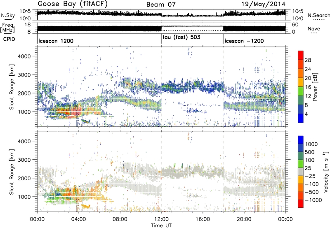Click the "Goose Bay (fitACF)" title

pyautogui.click(x=73, y=4)
